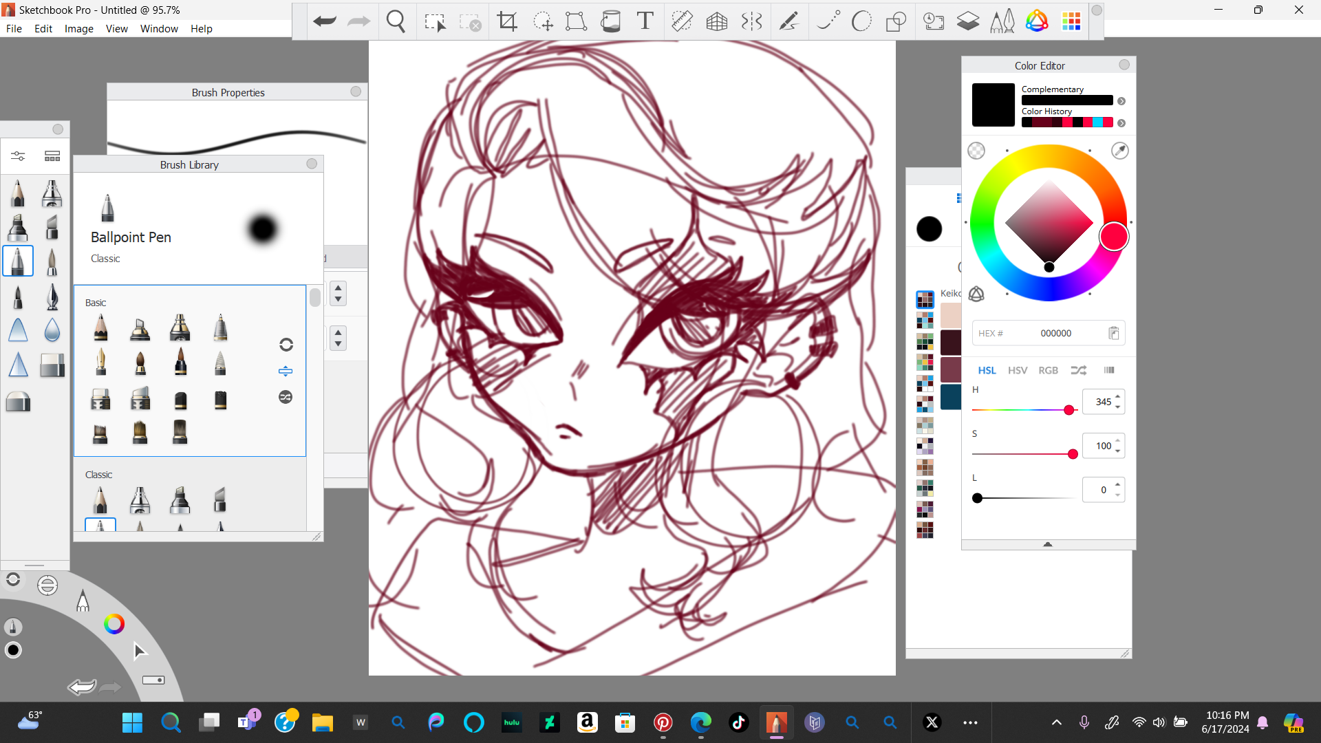Open the Copic Color Library grid icon
1321x743 pixels.
[x=1071, y=21]
